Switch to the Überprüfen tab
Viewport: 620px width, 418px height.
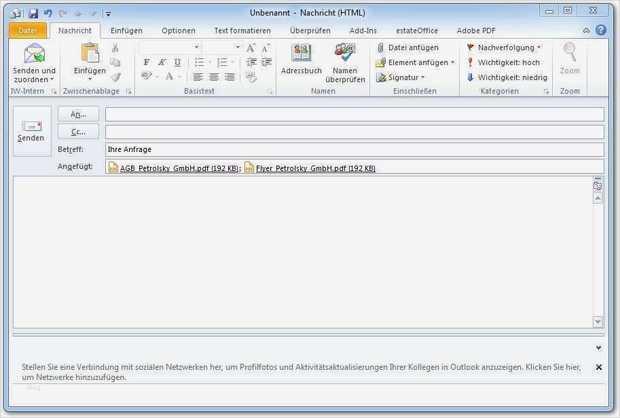pyautogui.click(x=310, y=31)
